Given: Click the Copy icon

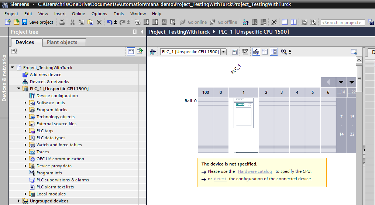Looking at the screenshot, I should click(81, 22).
